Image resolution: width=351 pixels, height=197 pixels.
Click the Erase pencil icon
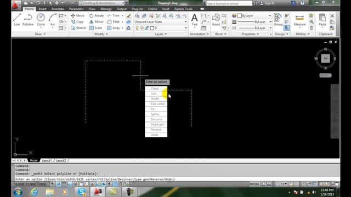click(x=128, y=16)
